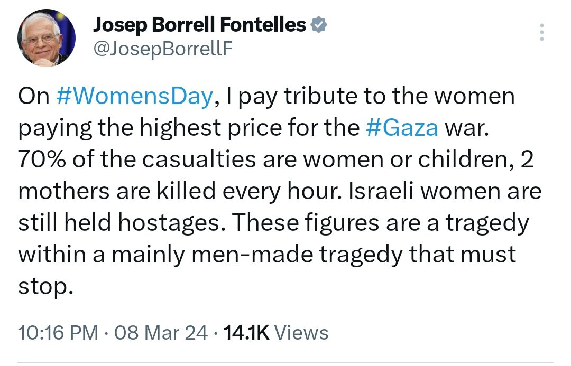Open the #Gaza hashtag
571x366 pixels.
402,128
